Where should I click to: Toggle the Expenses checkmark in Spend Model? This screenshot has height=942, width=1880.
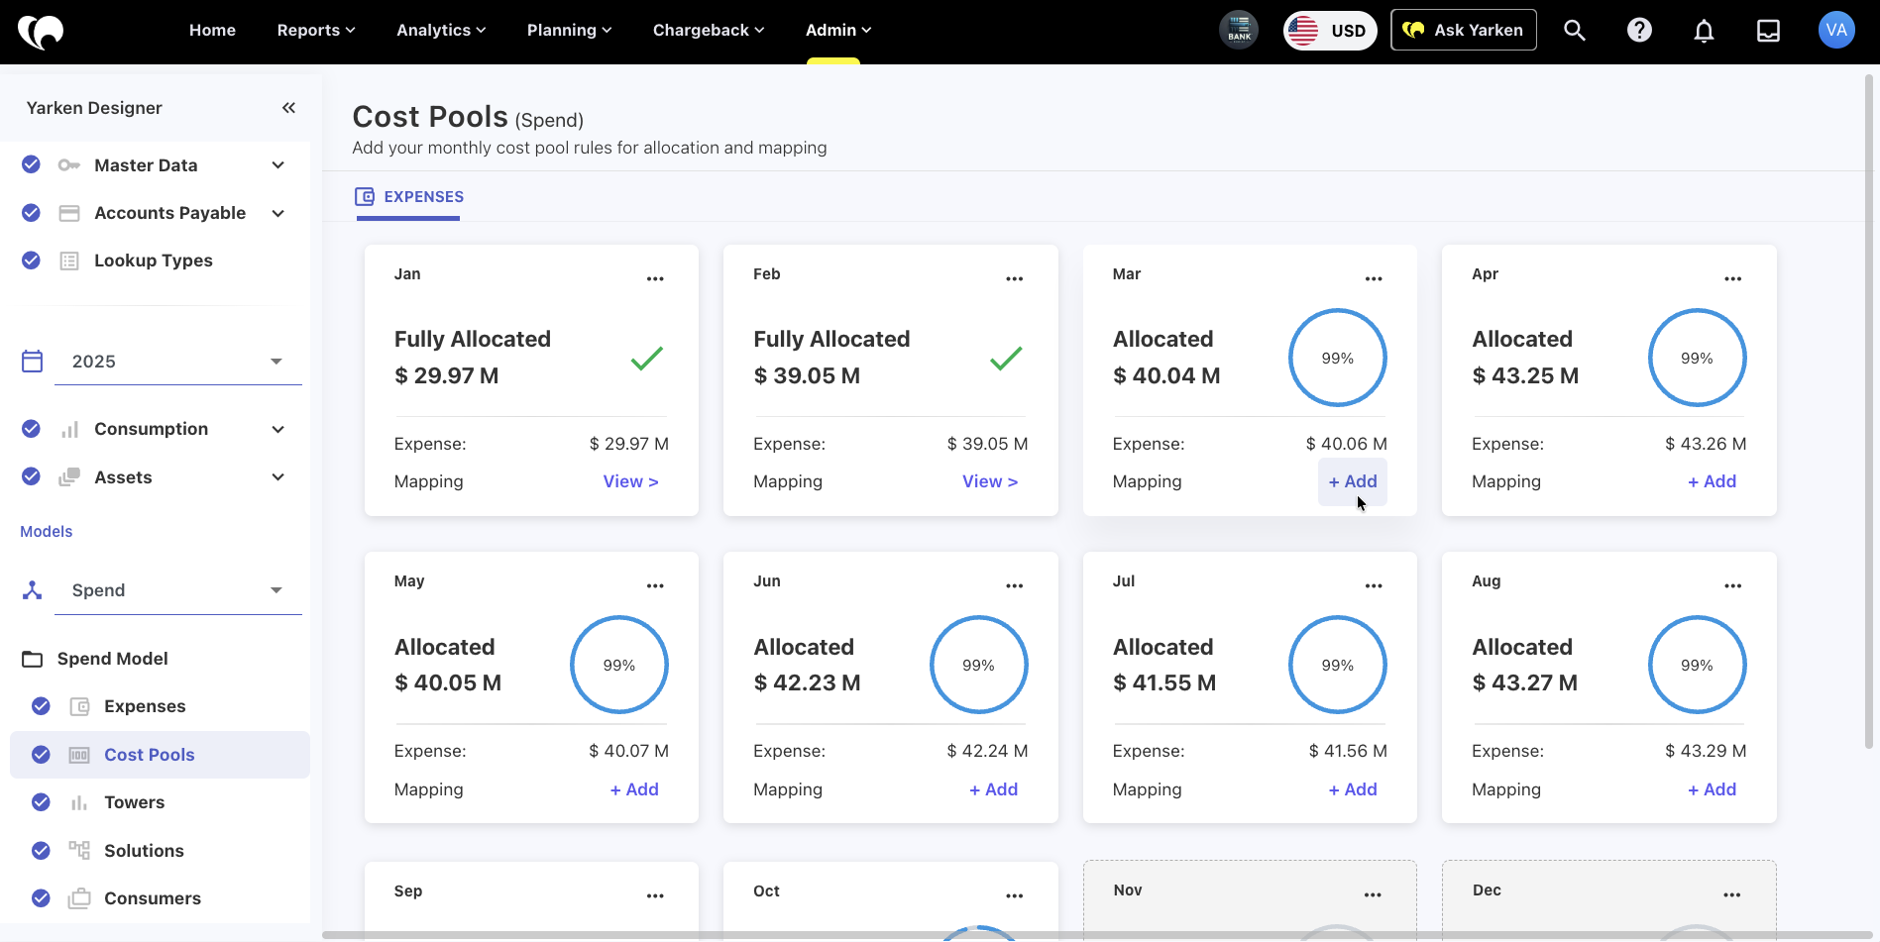click(41, 706)
